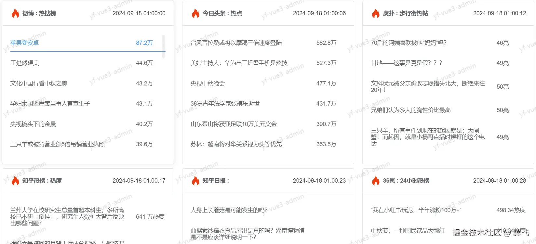Open the 甘地——这事是真是假 post
Screen dimensions: 536x244
[x=407, y=63]
